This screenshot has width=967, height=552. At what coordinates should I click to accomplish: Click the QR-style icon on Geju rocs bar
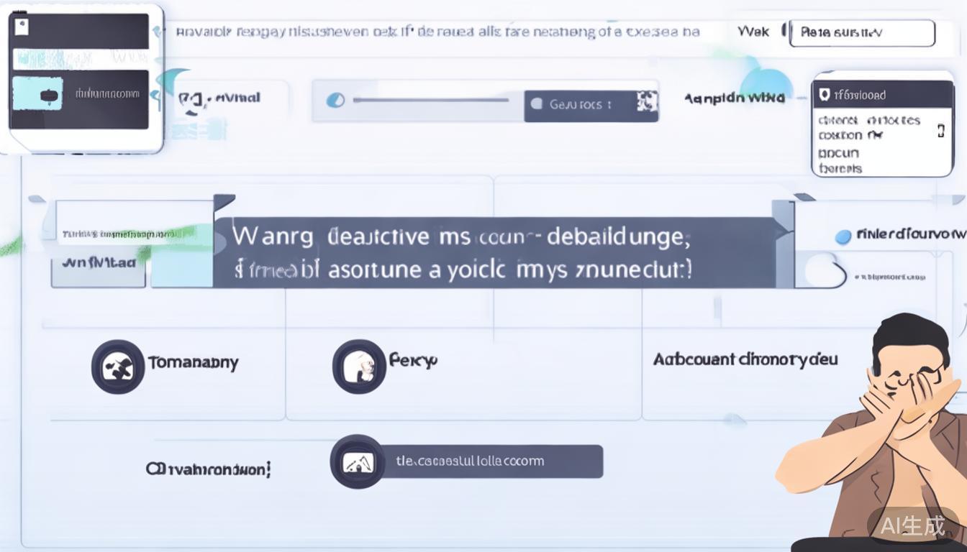(x=646, y=103)
